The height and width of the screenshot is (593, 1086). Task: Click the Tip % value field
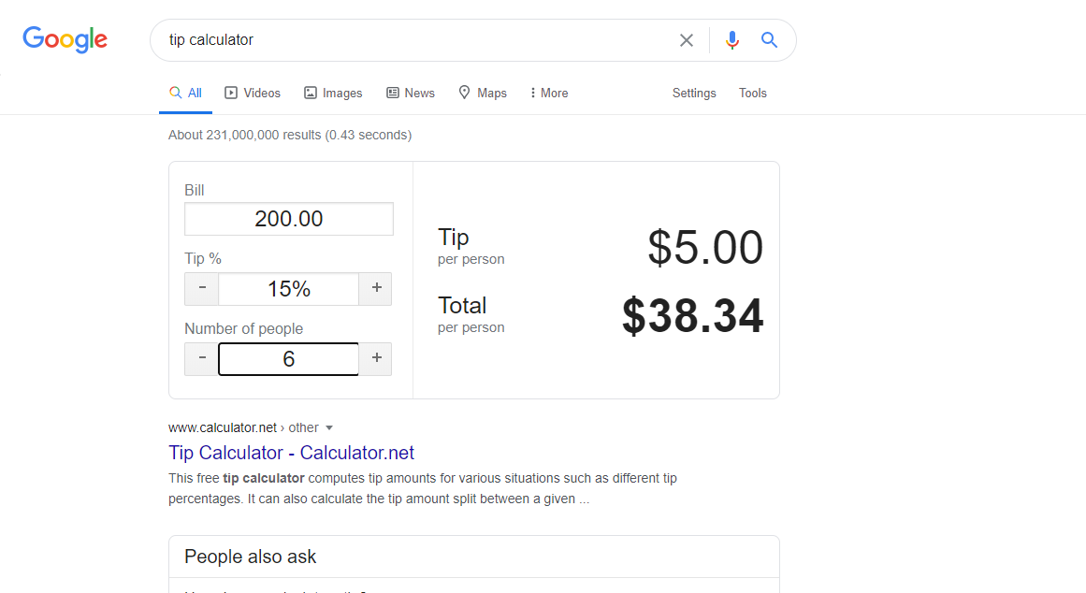pyautogui.click(x=289, y=289)
